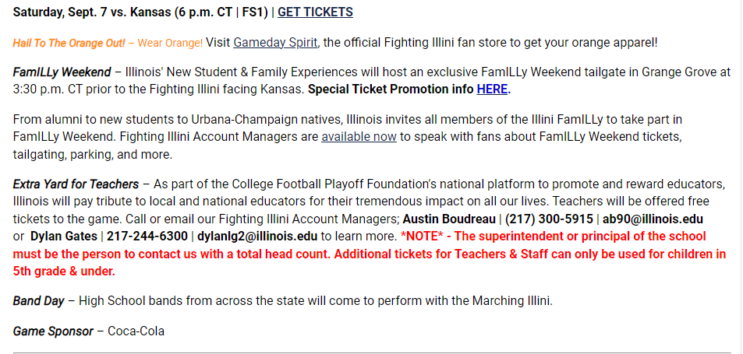Click the italic 'FamILLy Weekend' heading
Image resolution: width=743 pixels, height=354 pixels.
pos(62,72)
